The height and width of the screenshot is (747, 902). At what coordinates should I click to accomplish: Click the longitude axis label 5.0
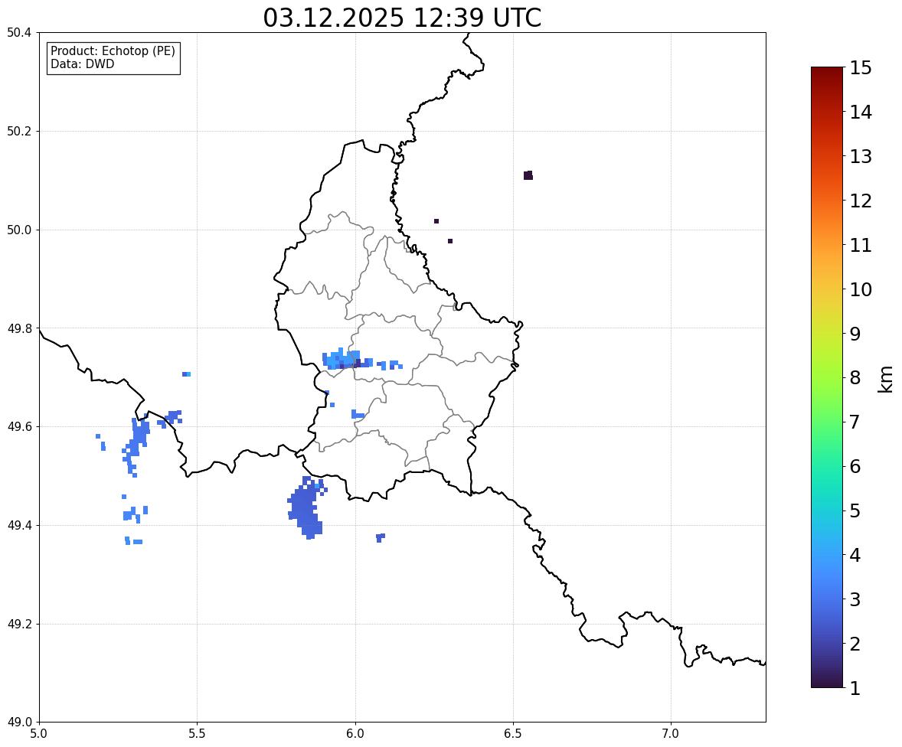(x=39, y=734)
